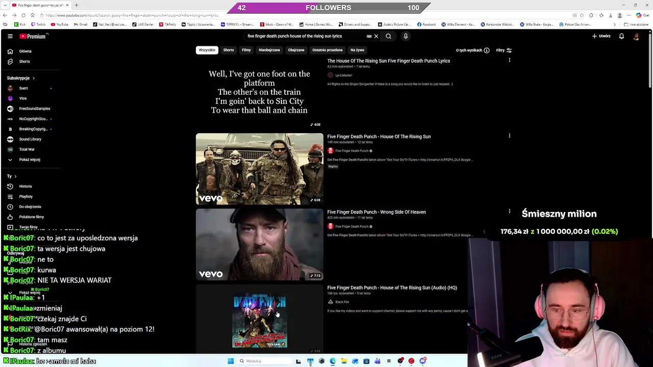Open House of The Rising Sun (Audio) (HQ) title

pos(392,287)
